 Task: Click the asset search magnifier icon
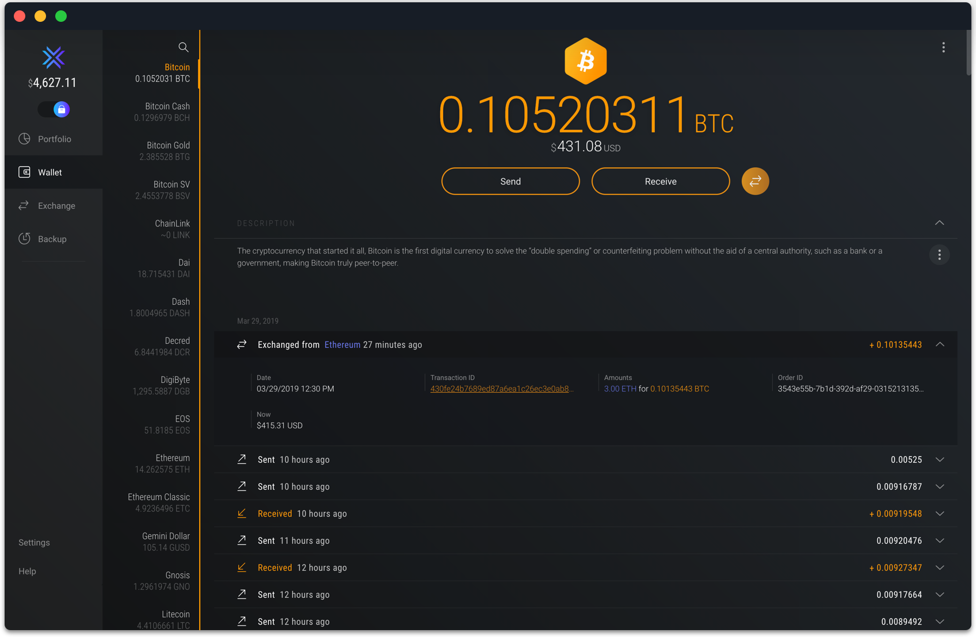[183, 47]
